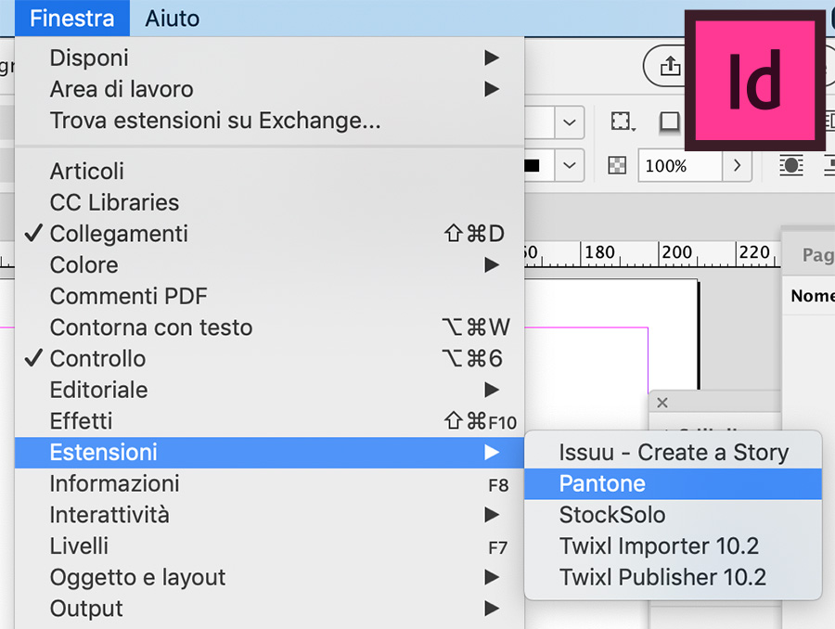Click the 100% opacity field

coord(680,166)
